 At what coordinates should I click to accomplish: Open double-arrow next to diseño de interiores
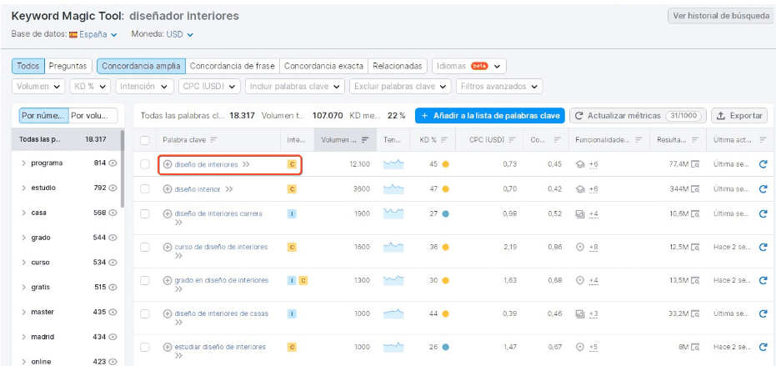click(246, 164)
